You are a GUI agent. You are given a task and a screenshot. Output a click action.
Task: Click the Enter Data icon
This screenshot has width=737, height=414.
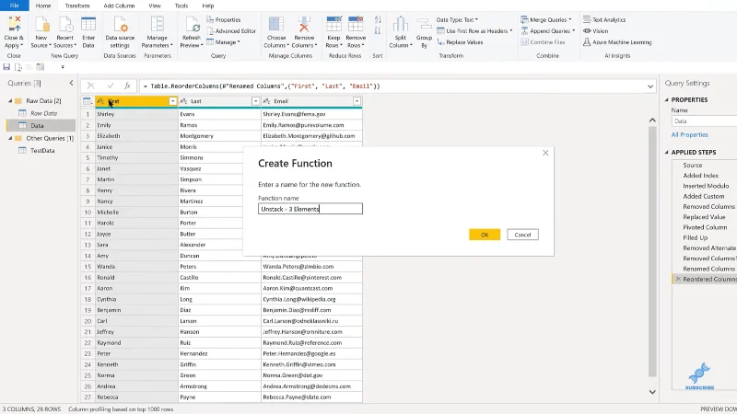[x=88, y=24]
